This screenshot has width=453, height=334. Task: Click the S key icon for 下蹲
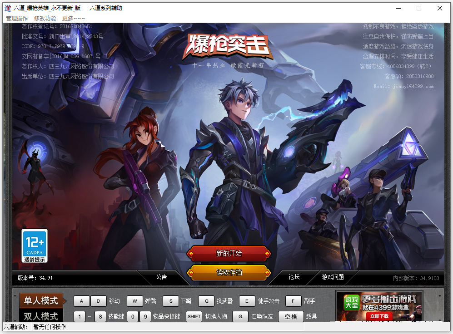point(171,301)
